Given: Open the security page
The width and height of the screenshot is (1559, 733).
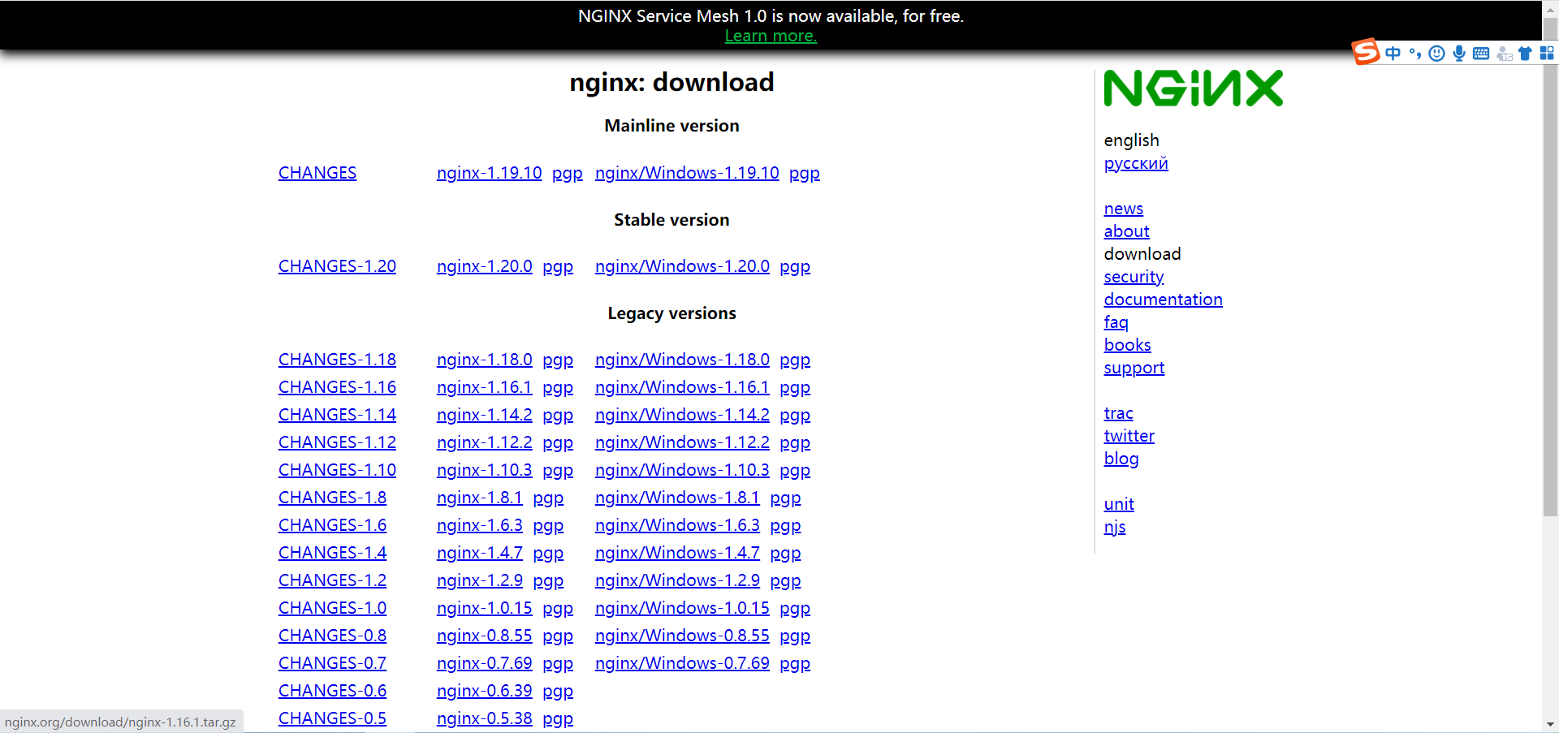Looking at the screenshot, I should [x=1134, y=277].
